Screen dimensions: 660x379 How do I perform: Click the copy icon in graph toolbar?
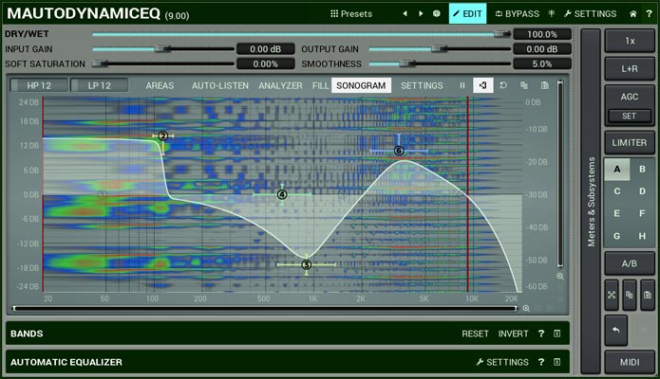523,85
